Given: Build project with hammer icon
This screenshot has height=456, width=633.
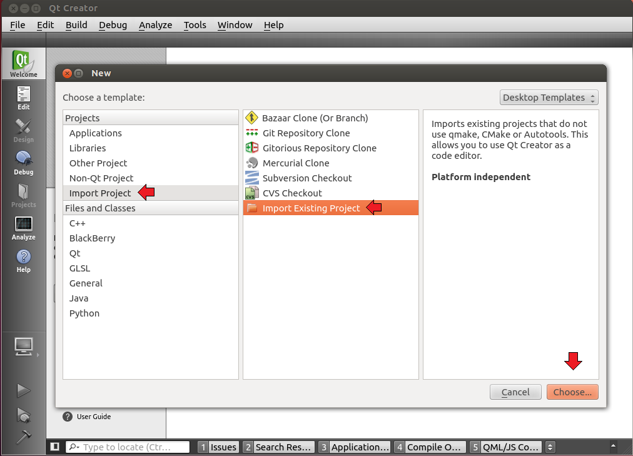Looking at the screenshot, I should 23,437.
